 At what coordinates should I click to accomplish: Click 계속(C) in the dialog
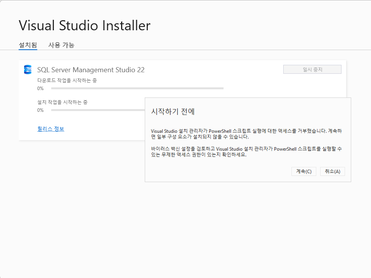coord(304,172)
